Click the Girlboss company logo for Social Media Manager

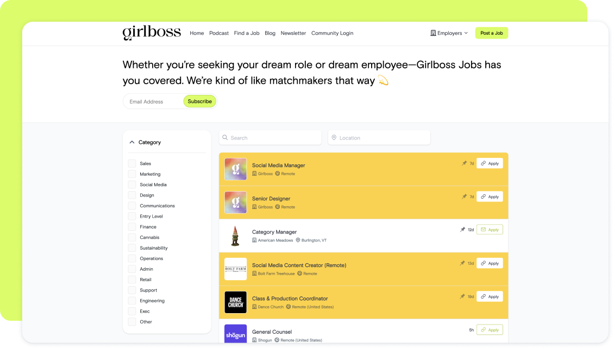(x=235, y=169)
